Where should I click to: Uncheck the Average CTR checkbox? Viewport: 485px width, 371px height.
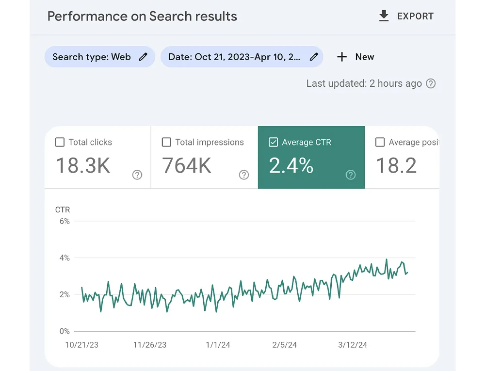coord(273,142)
